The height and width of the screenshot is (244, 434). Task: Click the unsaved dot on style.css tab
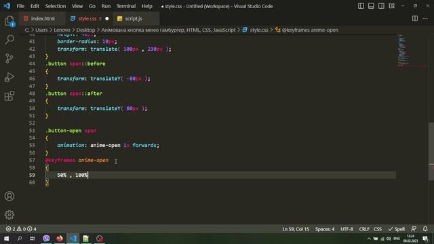[x=107, y=18]
